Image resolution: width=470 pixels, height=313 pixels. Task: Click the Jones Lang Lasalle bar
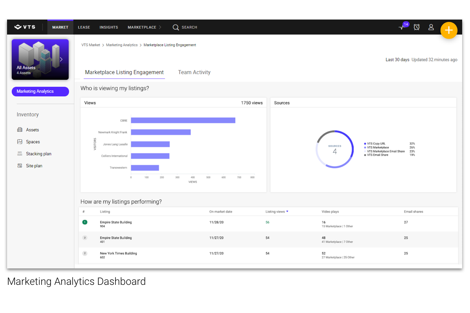tap(150, 144)
